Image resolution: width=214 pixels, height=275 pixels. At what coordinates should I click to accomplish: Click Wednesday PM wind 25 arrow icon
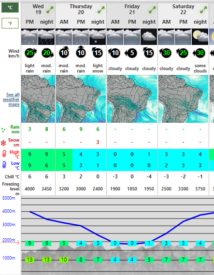[x=30, y=53]
